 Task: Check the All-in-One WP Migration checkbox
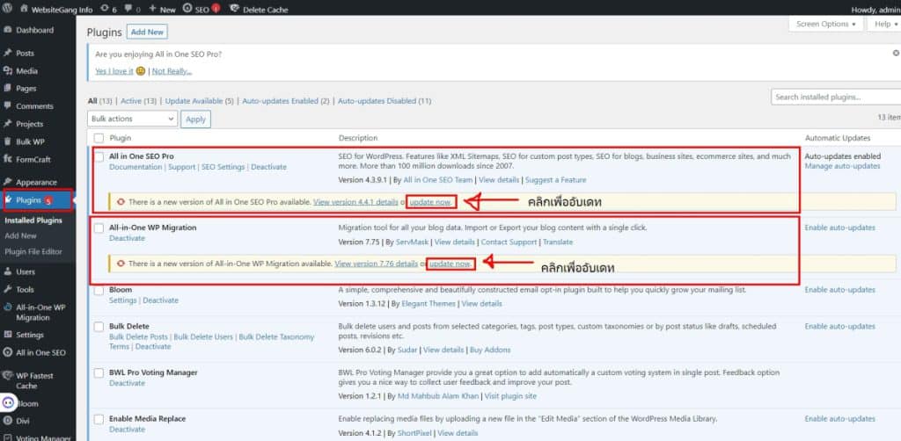[x=99, y=228]
